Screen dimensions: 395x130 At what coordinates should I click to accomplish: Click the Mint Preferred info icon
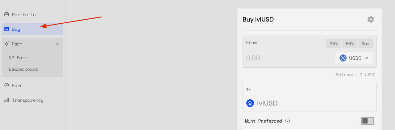(x=287, y=121)
